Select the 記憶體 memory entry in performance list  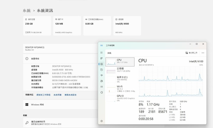point(120,70)
